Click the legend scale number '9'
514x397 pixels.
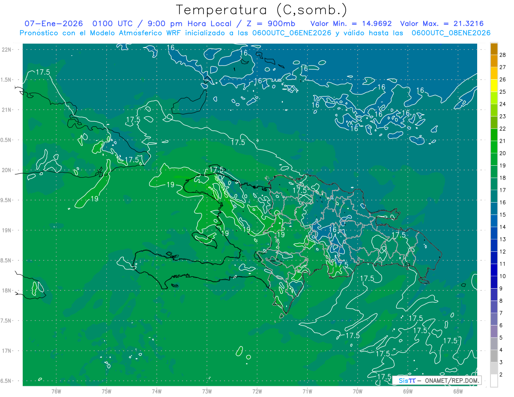(501, 289)
